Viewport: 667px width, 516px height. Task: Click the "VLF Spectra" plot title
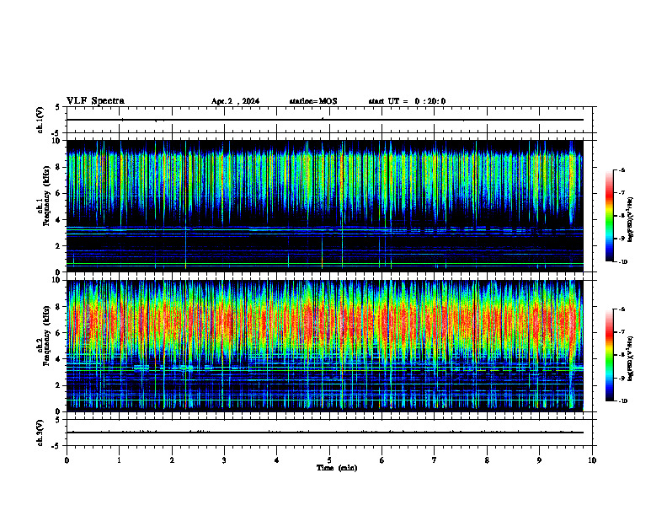pyautogui.click(x=95, y=101)
